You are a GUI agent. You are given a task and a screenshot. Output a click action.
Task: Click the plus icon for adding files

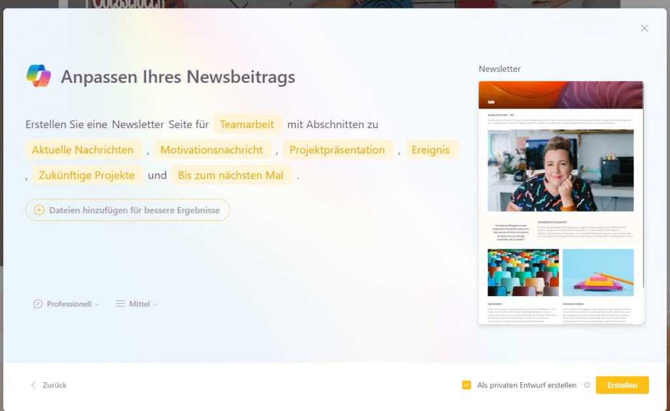39,210
